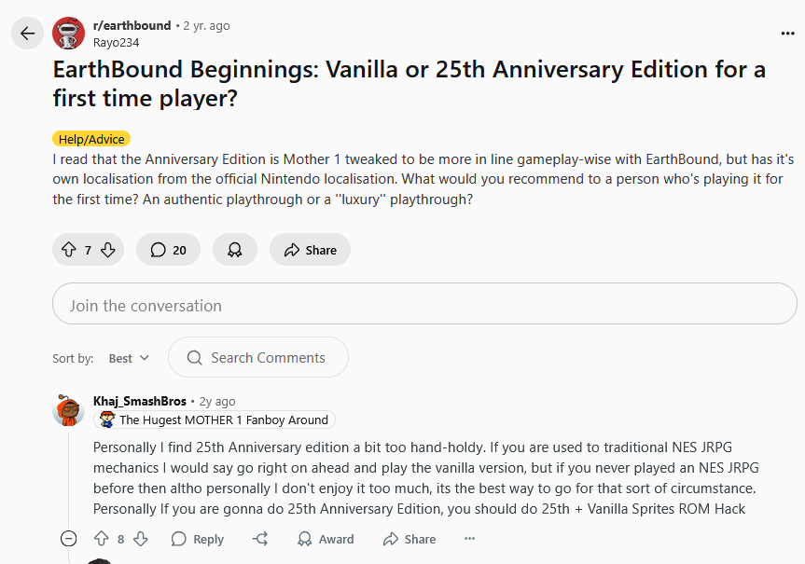Open the Help/Advice flair tag
The image size is (805, 564).
(x=91, y=139)
